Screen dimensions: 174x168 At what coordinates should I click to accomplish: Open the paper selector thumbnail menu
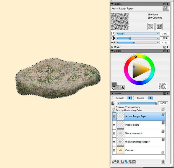166,9
